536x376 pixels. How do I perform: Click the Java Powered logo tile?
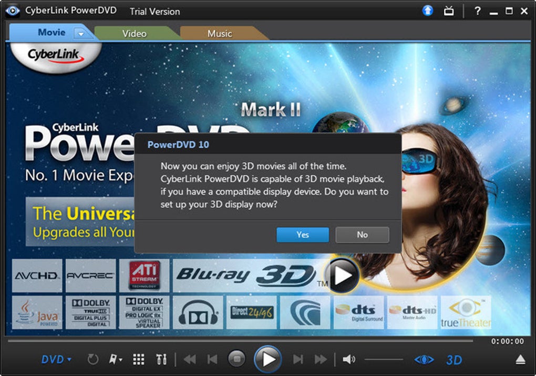tap(37, 312)
